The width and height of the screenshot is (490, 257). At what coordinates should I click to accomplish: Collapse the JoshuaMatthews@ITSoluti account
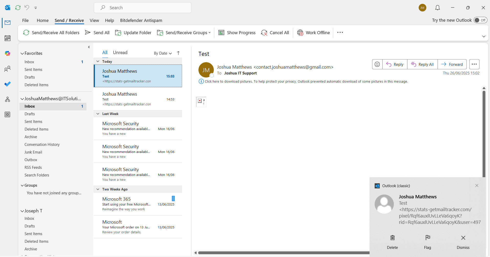tap(22, 99)
